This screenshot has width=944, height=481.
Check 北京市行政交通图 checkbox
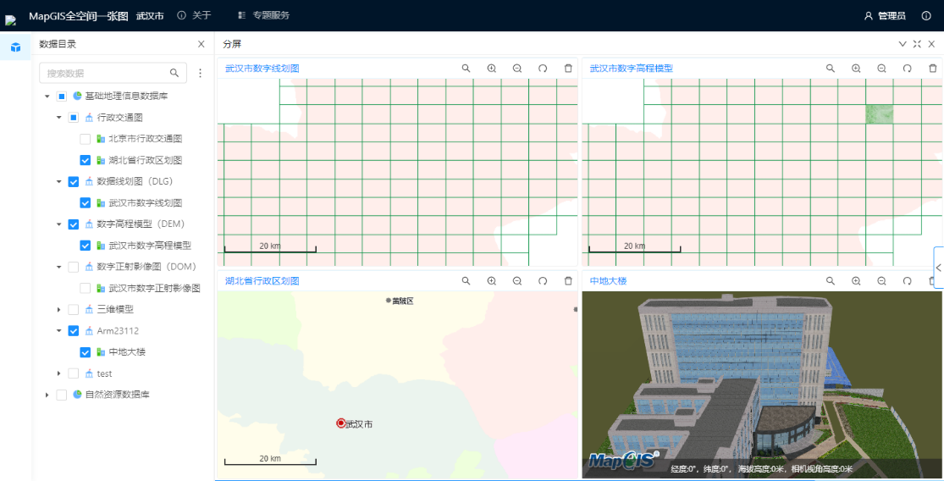click(x=86, y=139)
